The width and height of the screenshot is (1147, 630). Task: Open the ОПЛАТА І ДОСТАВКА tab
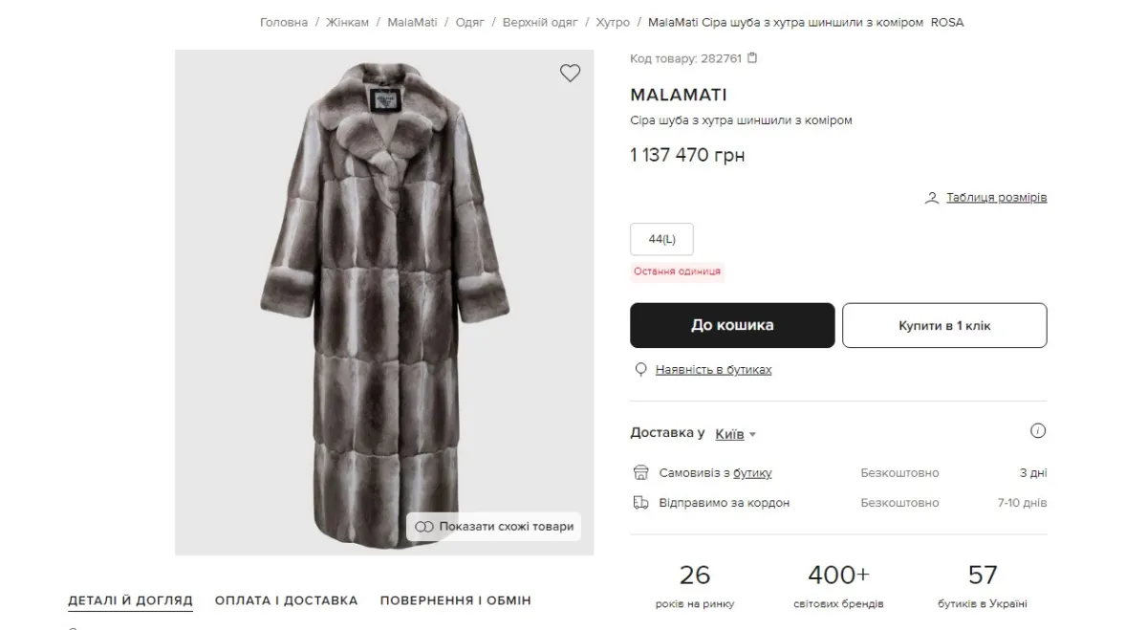tap(286, 601)
